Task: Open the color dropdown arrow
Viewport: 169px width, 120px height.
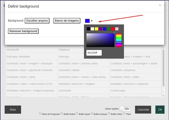Action: point(92,21)
